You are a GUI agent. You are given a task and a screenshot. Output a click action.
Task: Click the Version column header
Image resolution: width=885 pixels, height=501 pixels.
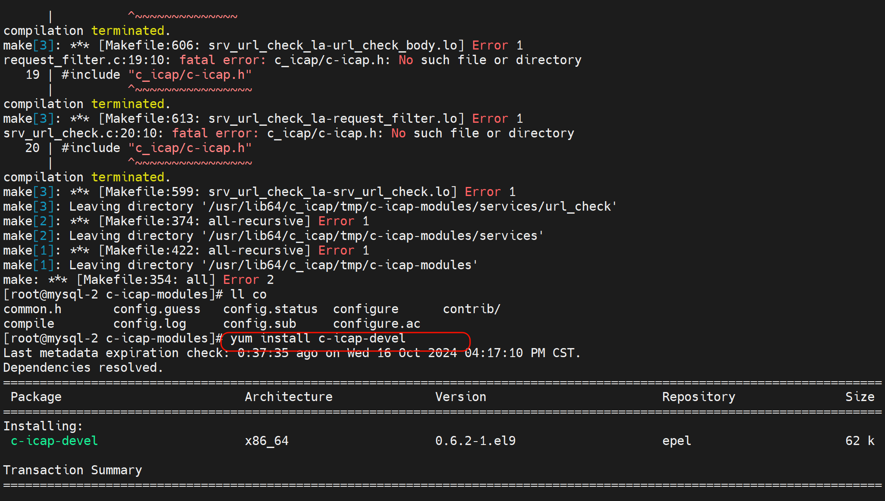460,397
